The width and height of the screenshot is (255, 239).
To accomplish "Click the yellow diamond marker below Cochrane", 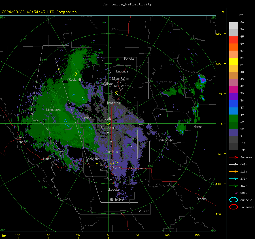I will [x=97, y=164].
